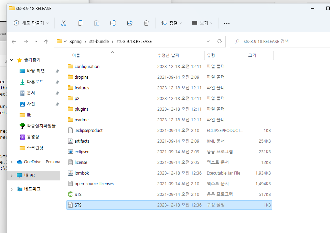The height and width of the screenshot is (233, 330).
Task: Open 새로 만들기 dropdown menu
Action: pyautogui.click(x=31, y=23)
